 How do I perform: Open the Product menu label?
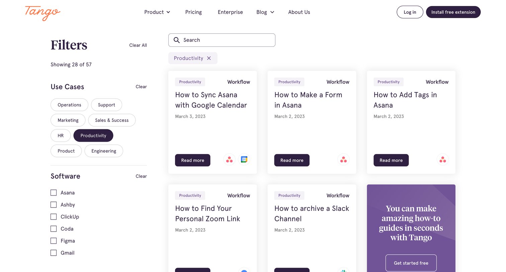point(154,12)
